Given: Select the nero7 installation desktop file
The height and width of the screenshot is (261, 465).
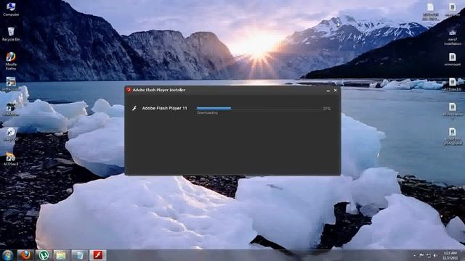Looking at the screenshot, I should tap(453, 37).
